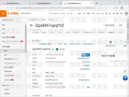The image size is (129, 97).
Task: Open the chat feedback floating icon
Action: point(125,71)
